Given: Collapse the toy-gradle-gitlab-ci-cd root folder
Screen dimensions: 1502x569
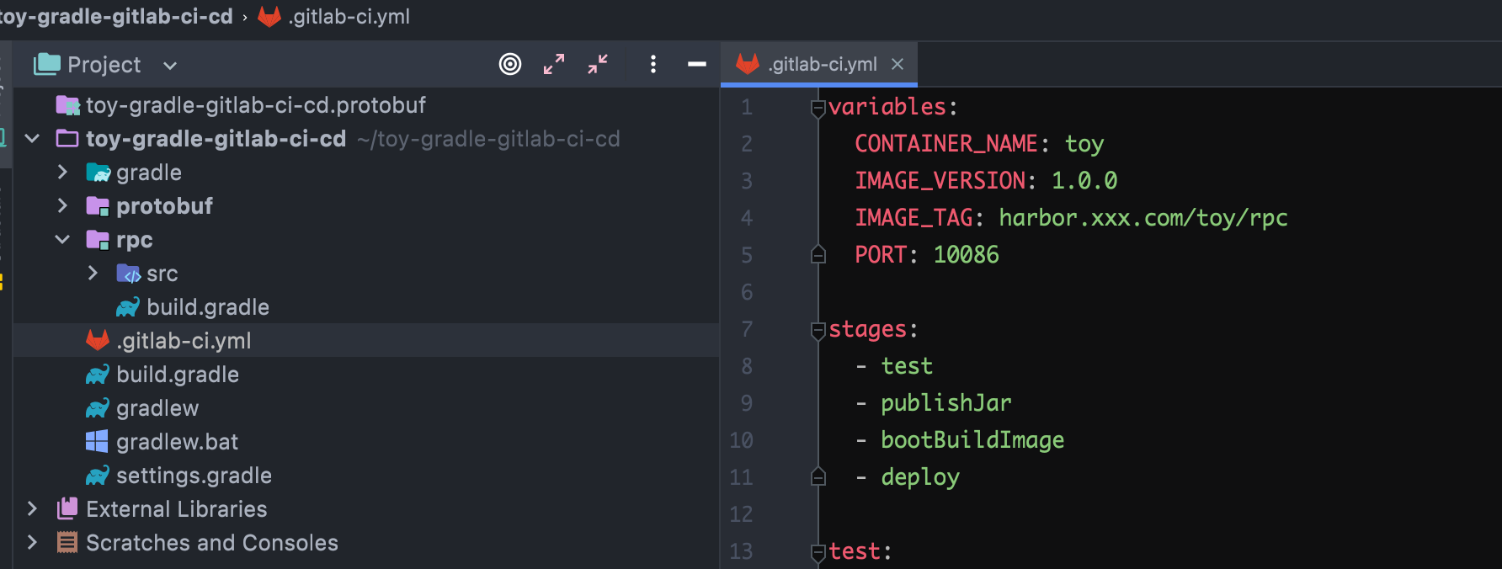Looking at the screenshot, I should [x=33, y=139].
